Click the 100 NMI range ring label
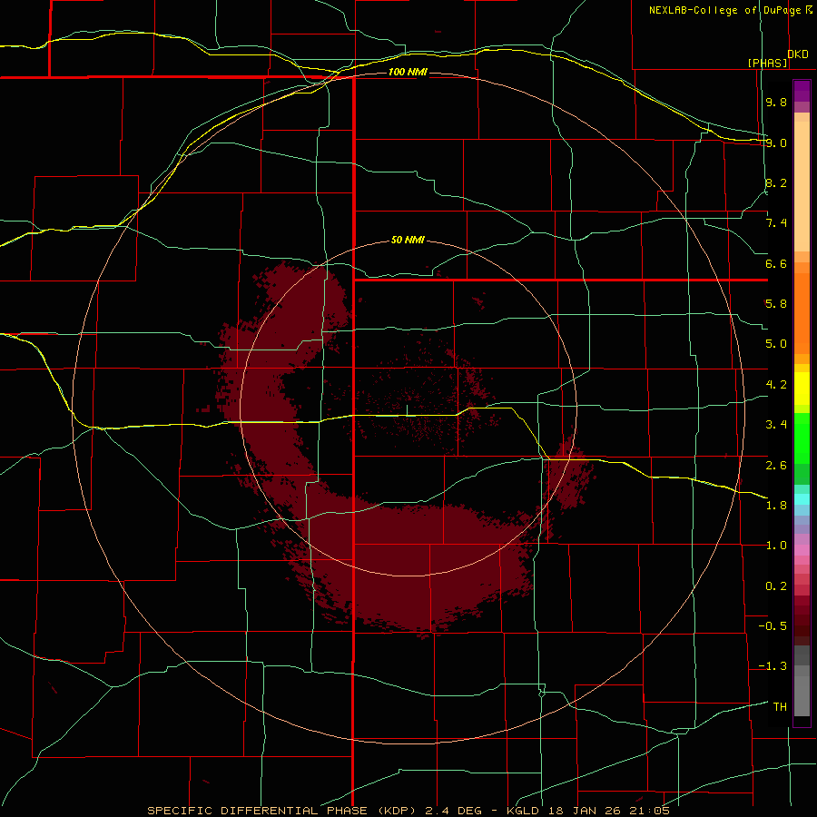Image resolution: width=817 pixels, height=817 pixels. (408, 72)
